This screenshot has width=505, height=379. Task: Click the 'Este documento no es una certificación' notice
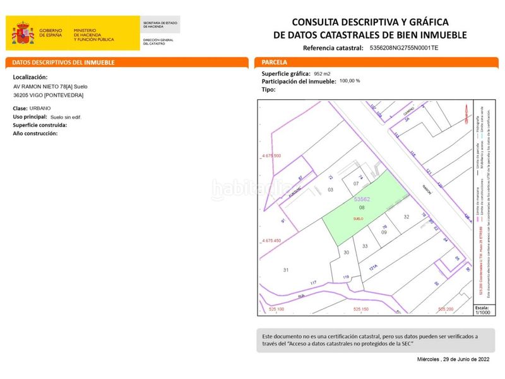(x=376, y=340)
